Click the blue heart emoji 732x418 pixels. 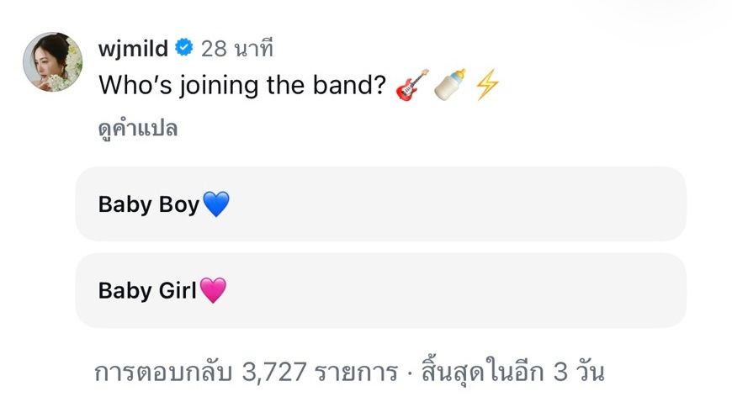pos(216,204)
